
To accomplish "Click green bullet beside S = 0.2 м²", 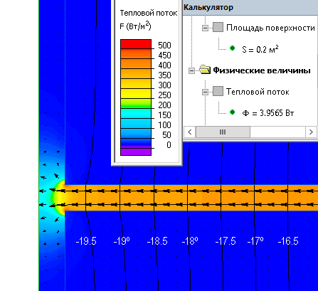I will point(233,48).
